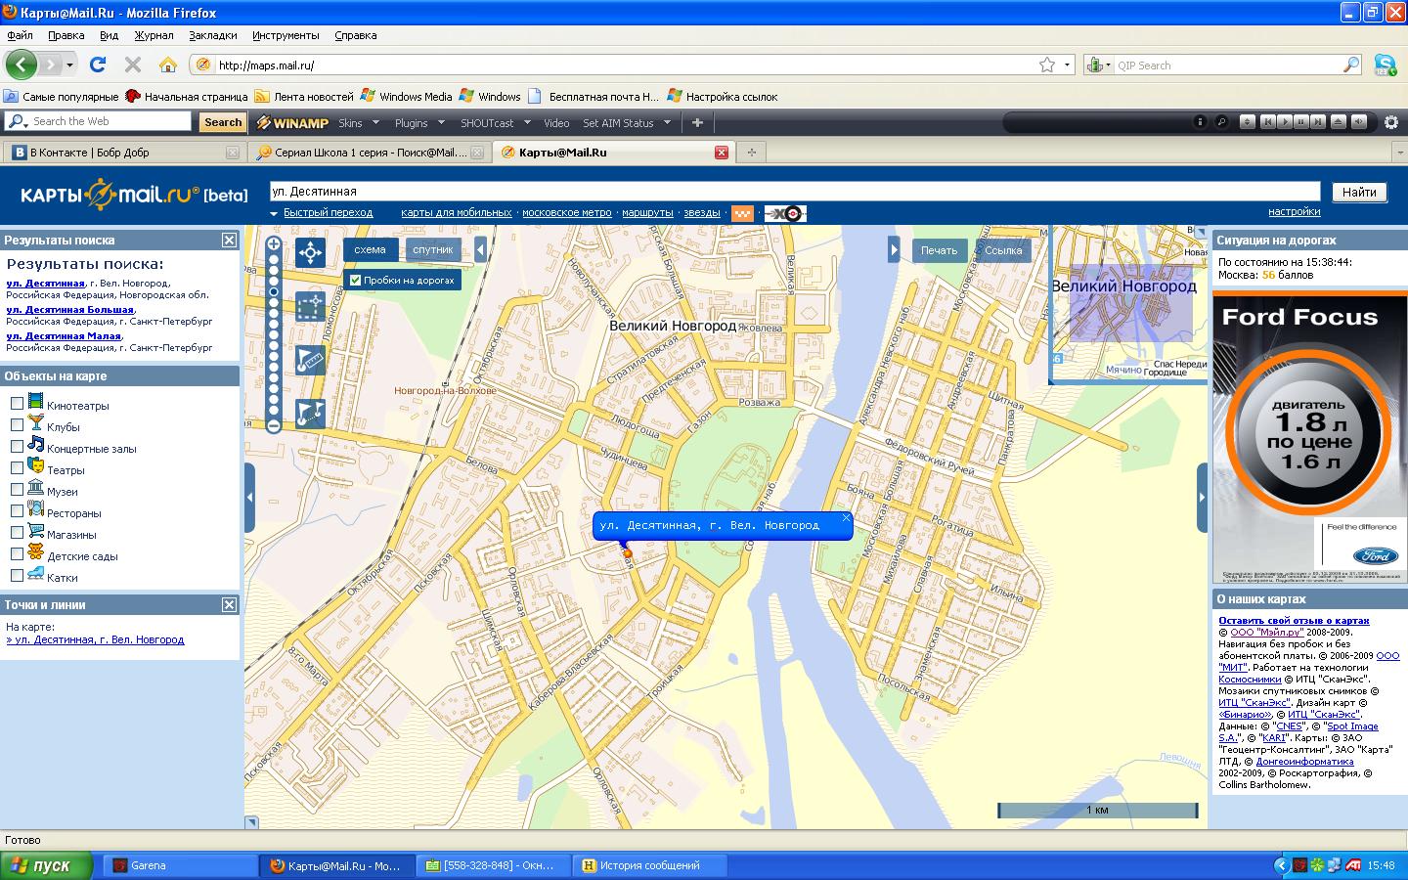Toggle the Пробки на дорогах checkbox

356,280
